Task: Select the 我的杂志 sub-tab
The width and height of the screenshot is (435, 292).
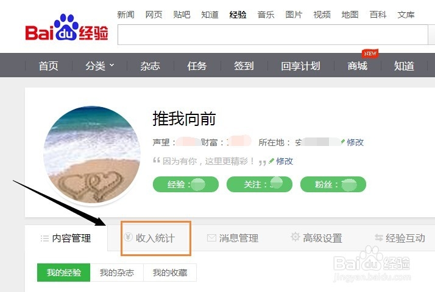Action: coord(117,273)
